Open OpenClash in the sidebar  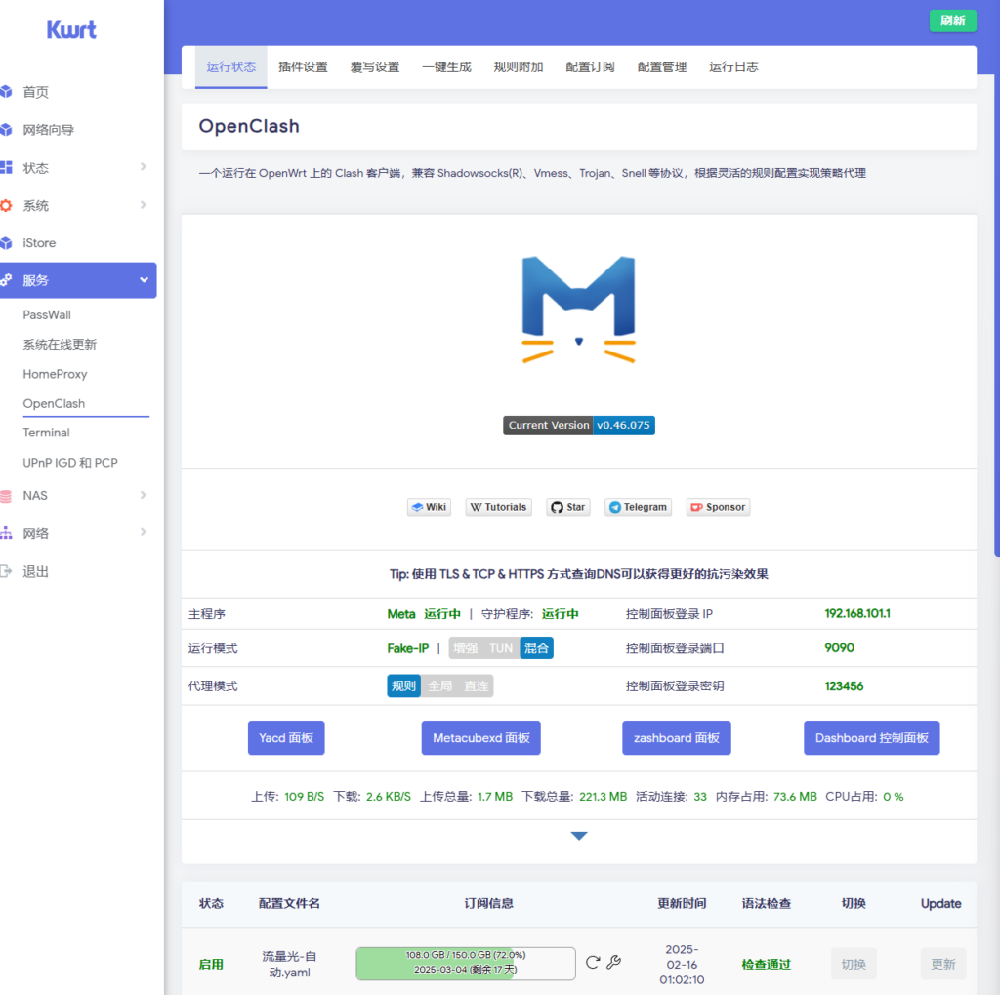click(55, 403)
